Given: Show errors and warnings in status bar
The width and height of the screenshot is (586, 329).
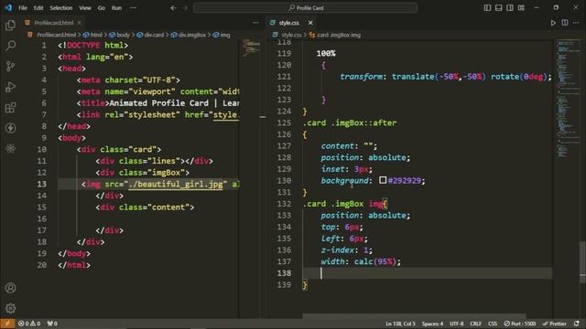Looking at the screenshot, I should (x=29, y=324).
